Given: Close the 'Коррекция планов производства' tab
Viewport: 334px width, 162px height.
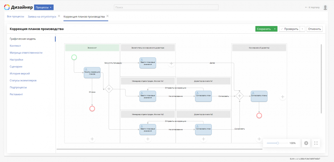Looking at the screenshot, I should click(108, 16).
